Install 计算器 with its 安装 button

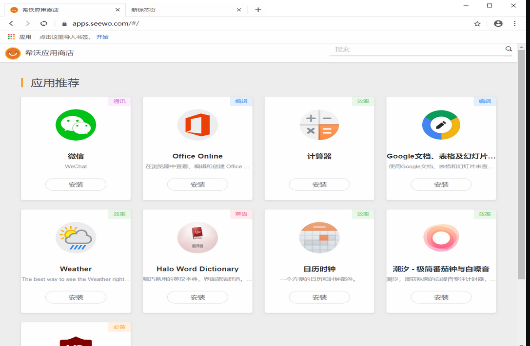click(319, 184)
